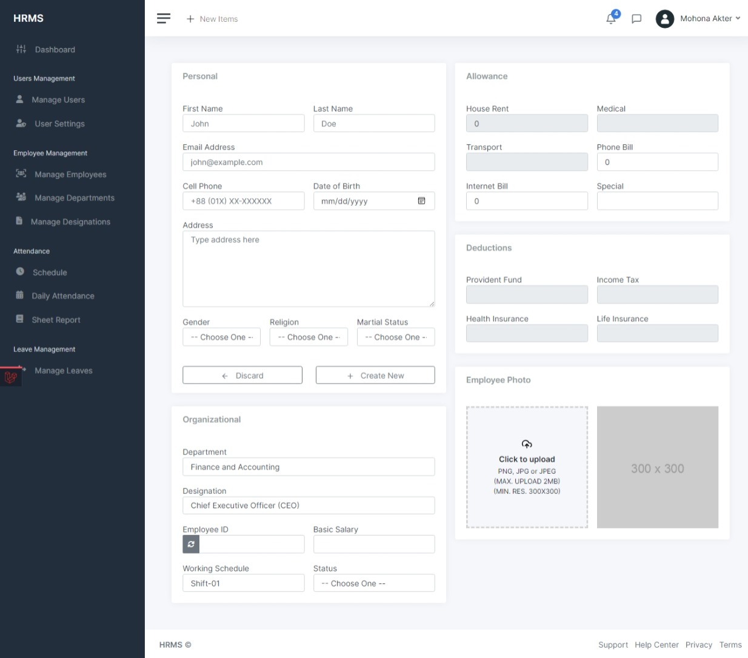Focus the Cell Phone field
This screenshot has width=748, height=658.
pos(243,201)
